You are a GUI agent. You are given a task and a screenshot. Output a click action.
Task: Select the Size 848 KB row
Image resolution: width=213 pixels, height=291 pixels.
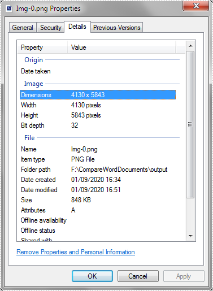tap(98, 200)
